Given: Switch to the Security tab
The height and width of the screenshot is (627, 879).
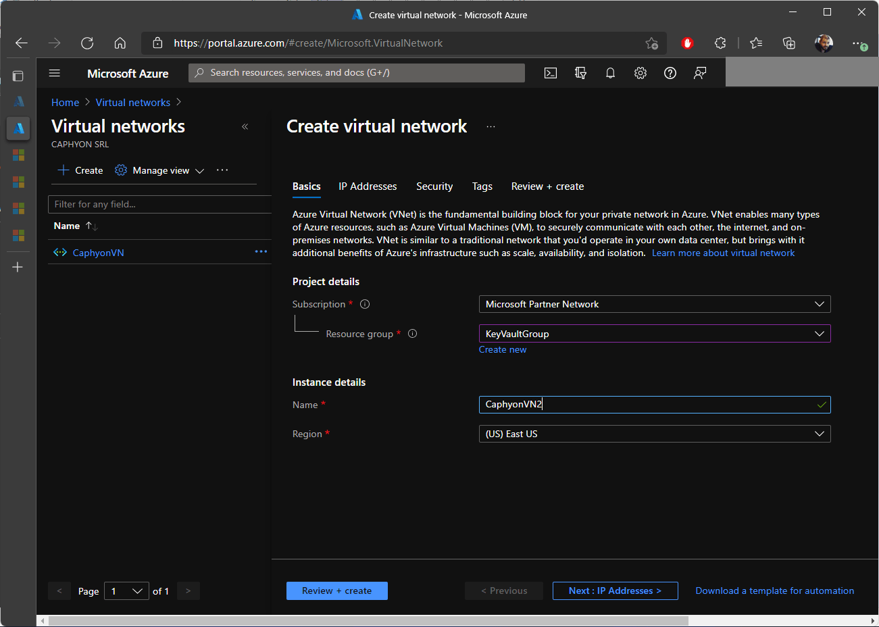Looking at the screenshot, I should coord(434,186).
